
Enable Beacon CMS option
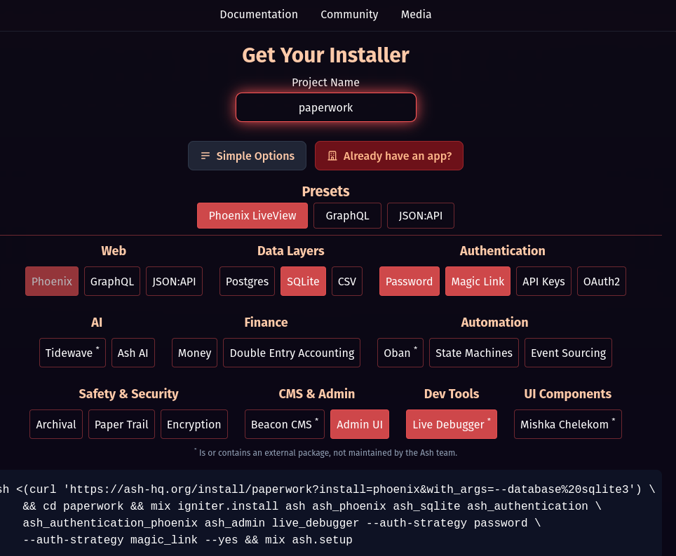point(285,424)
